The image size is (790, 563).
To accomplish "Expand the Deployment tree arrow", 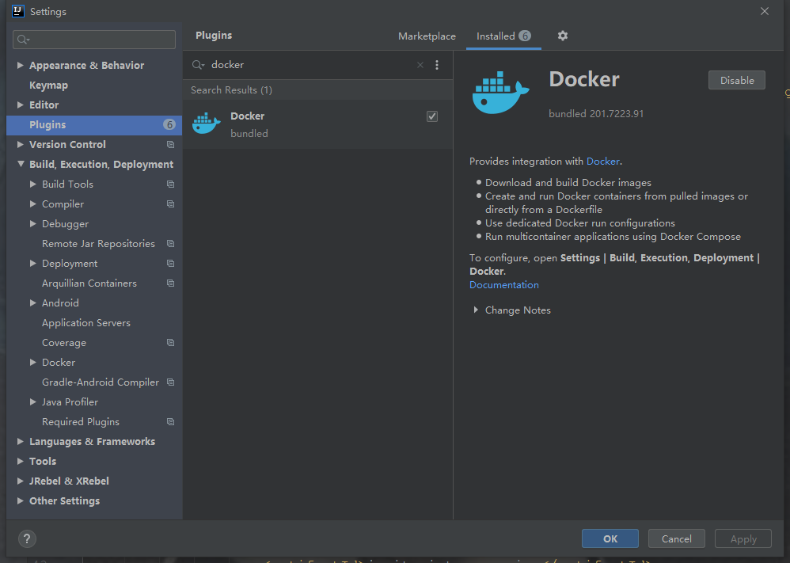I will click(32, 263).
